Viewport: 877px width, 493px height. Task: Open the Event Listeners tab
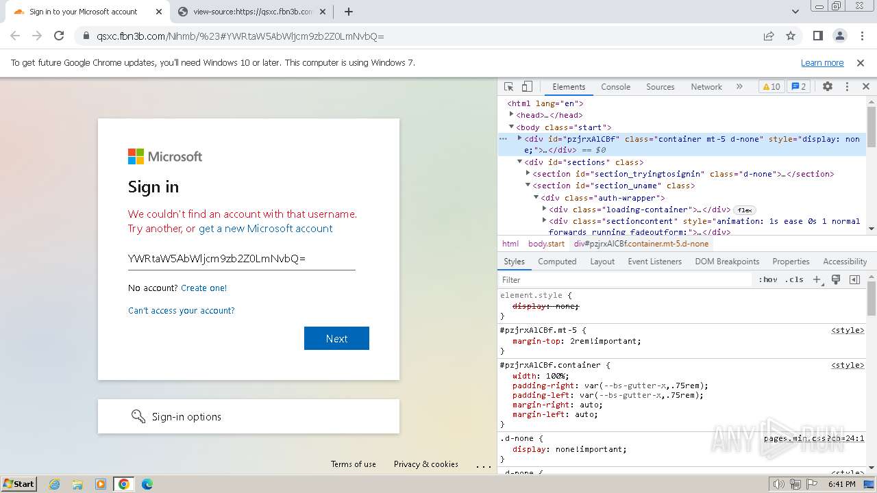click(654, 262)
